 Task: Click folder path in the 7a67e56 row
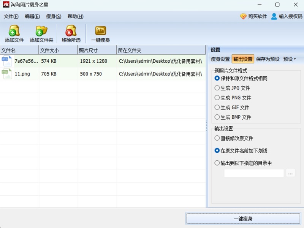[160, 61]
